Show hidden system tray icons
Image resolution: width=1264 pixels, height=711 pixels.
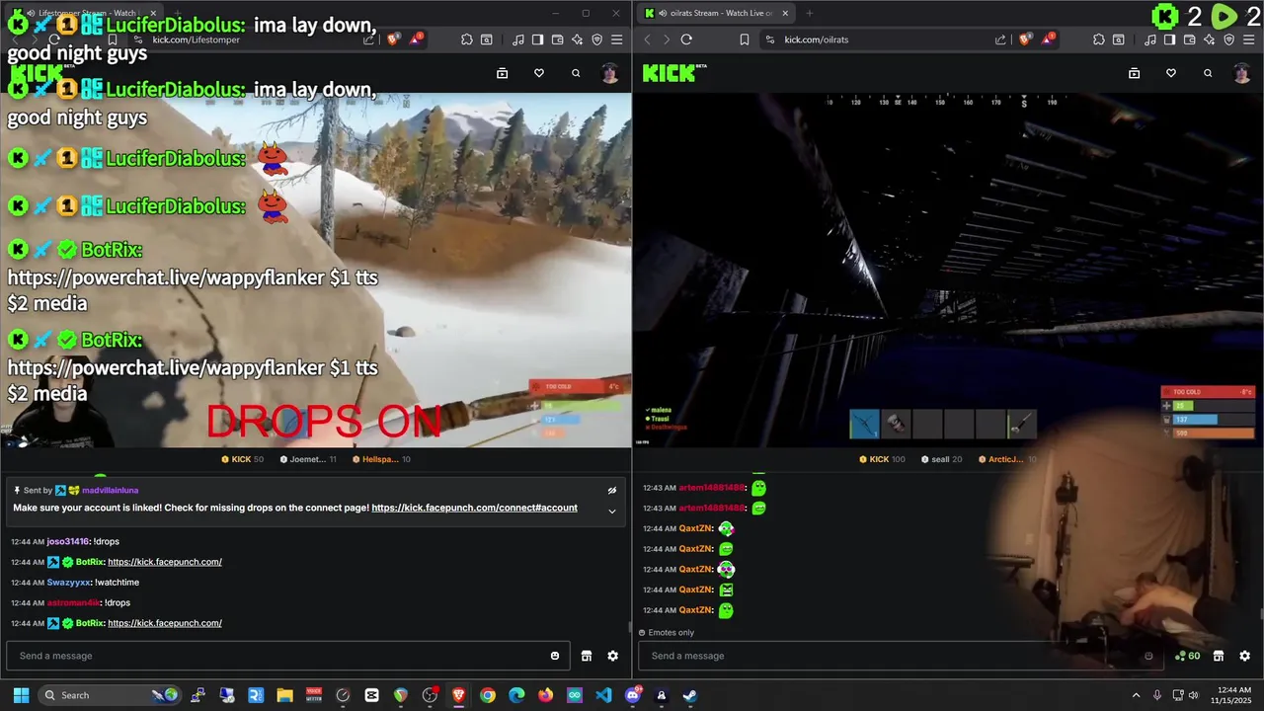(1136, 695)
